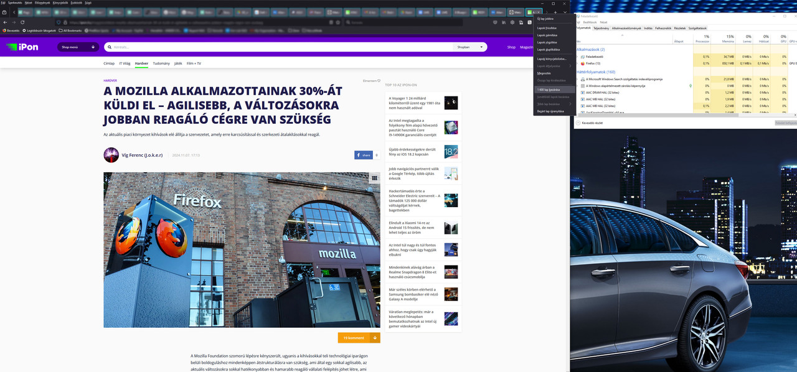Collapse Task Manager via Kevesebb részlet
Image resolution: width=797 pixels, height=372 pixels.
589,123
